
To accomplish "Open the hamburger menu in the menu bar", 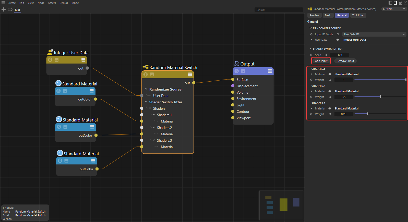I will tap(3, 3).
